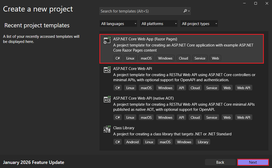
Task: Open the All languages dropdown
Action: click(118, 23)
